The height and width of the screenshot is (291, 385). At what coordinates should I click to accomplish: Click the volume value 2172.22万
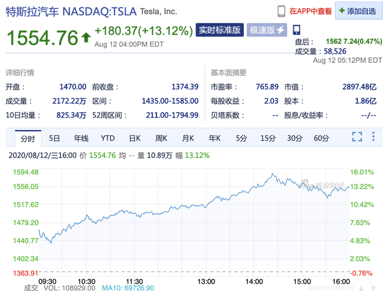click(69, 101)
